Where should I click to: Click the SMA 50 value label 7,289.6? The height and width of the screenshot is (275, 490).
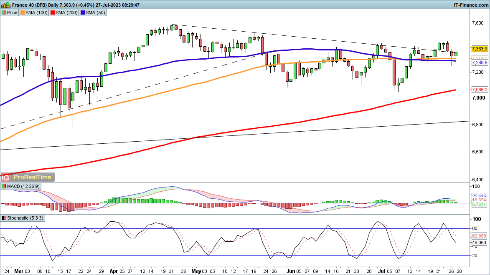(x=480, y=62)
